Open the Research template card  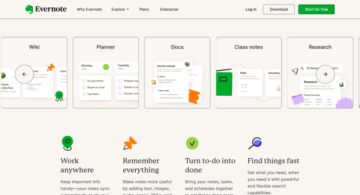320,73
